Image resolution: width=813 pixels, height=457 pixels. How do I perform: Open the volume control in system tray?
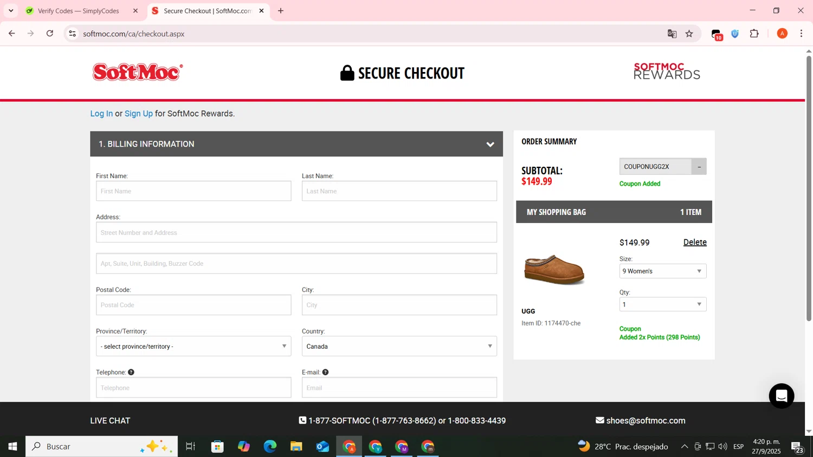click(x=722, y=446)
